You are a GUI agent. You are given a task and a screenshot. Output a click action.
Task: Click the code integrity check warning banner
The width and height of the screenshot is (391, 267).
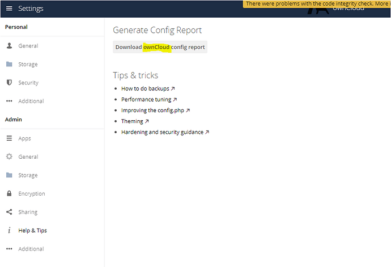point(317,4)
